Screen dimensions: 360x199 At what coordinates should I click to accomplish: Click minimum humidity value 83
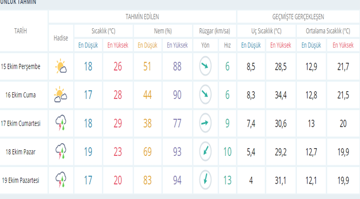click(147, 180)
